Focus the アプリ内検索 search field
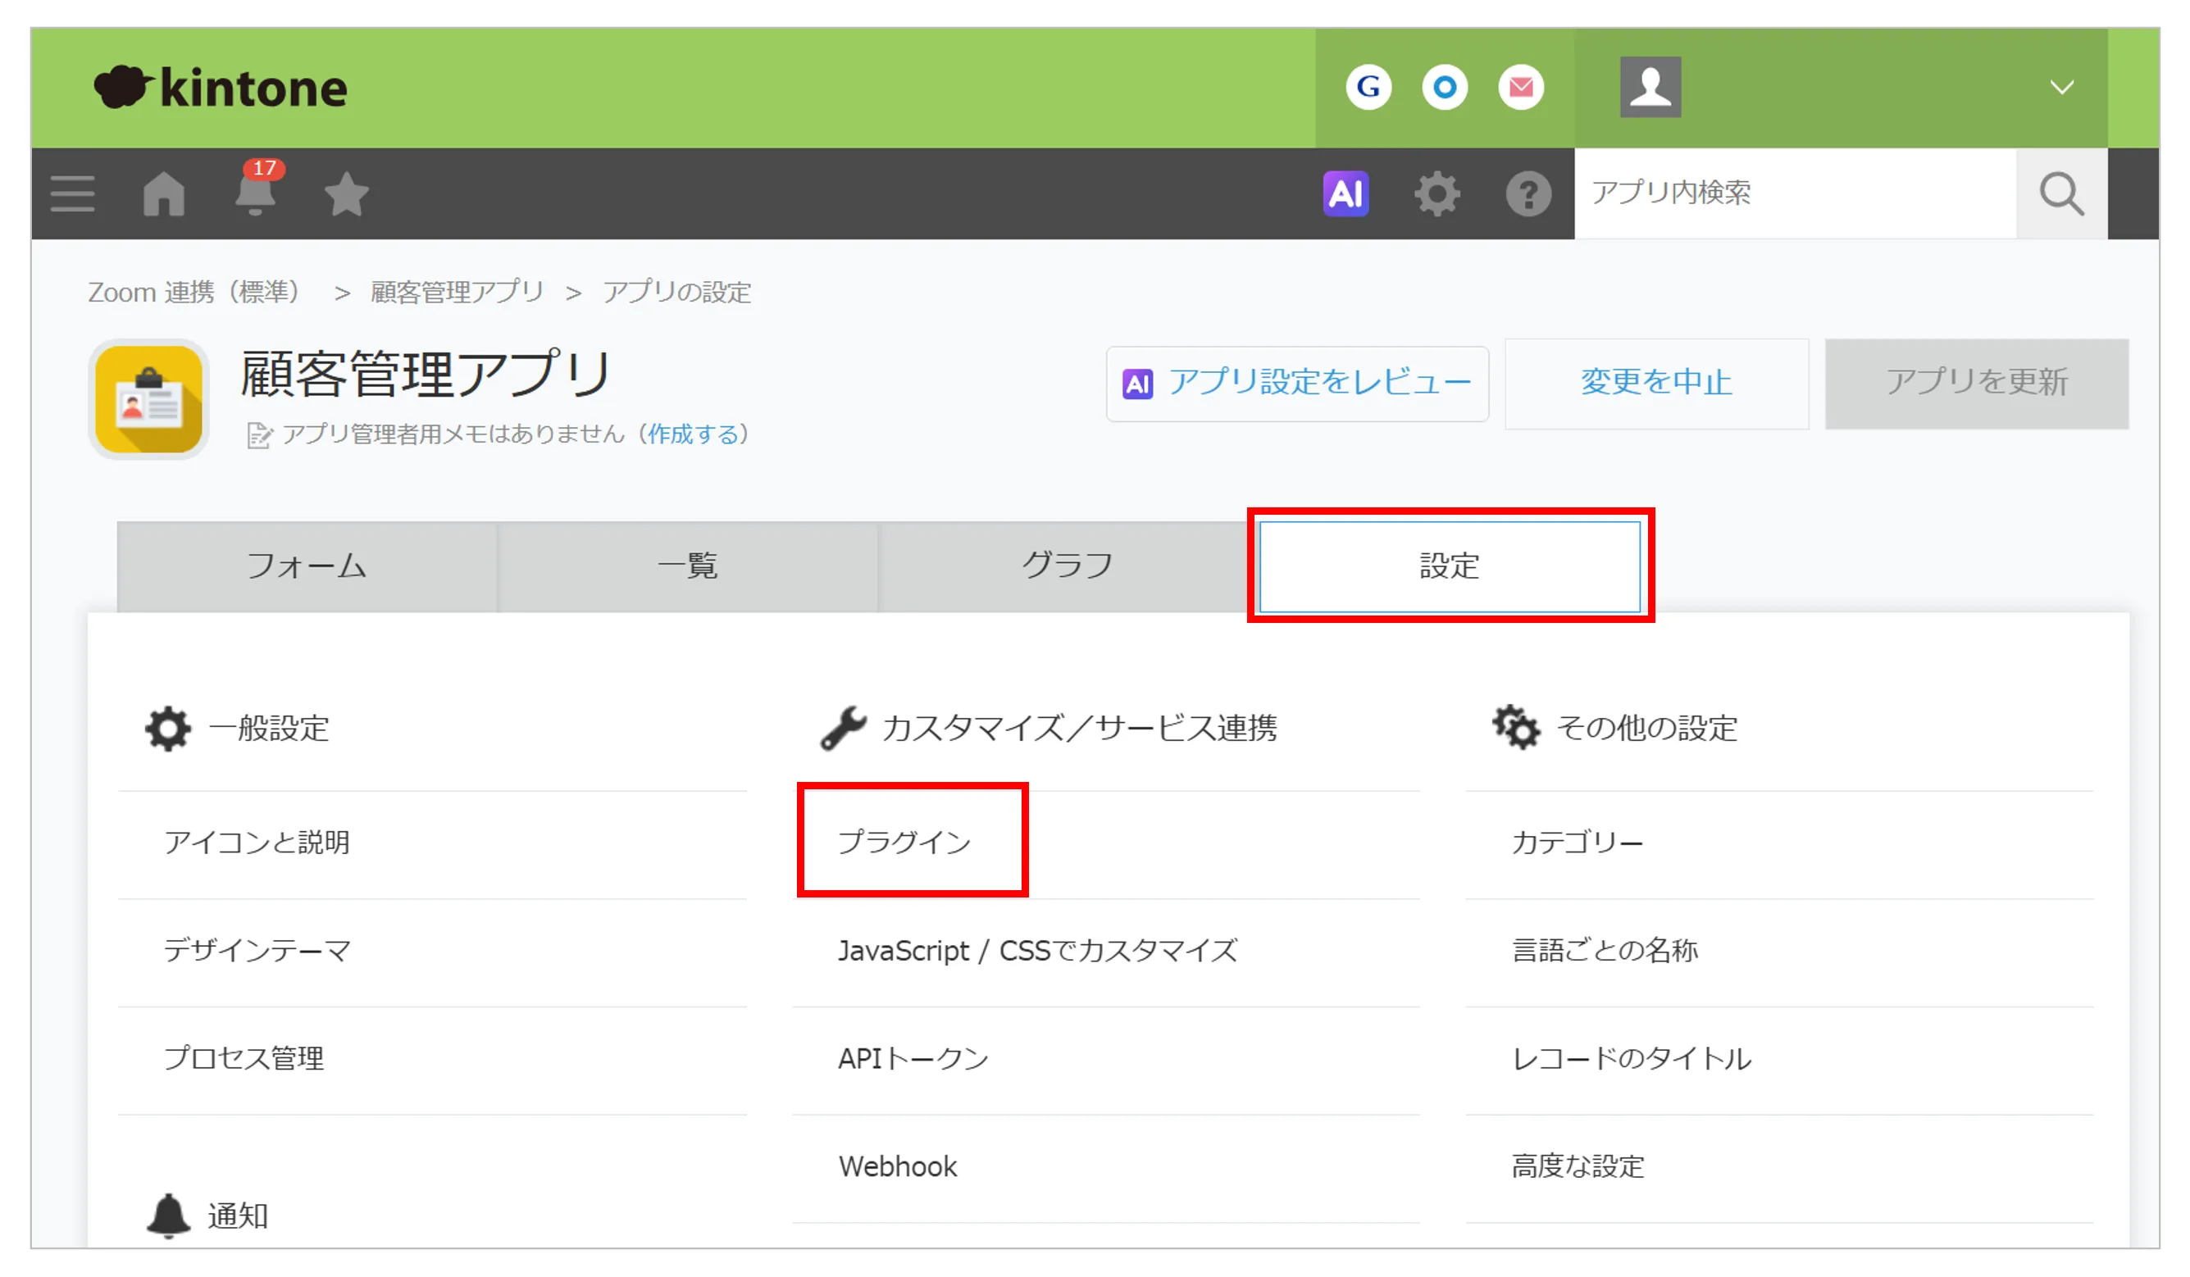The image size is (2190, 1277). 1795,193
